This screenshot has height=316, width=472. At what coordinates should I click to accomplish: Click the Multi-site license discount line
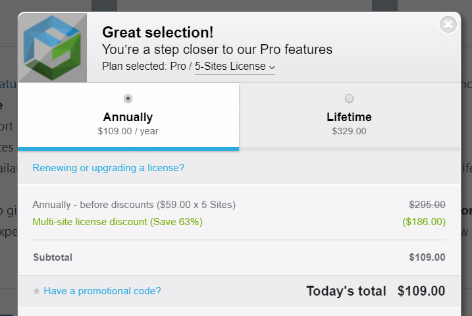pyautogui.click(x=117, y=222)
